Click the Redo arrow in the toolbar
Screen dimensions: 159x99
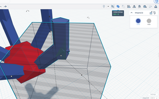(x=5, y=6)
